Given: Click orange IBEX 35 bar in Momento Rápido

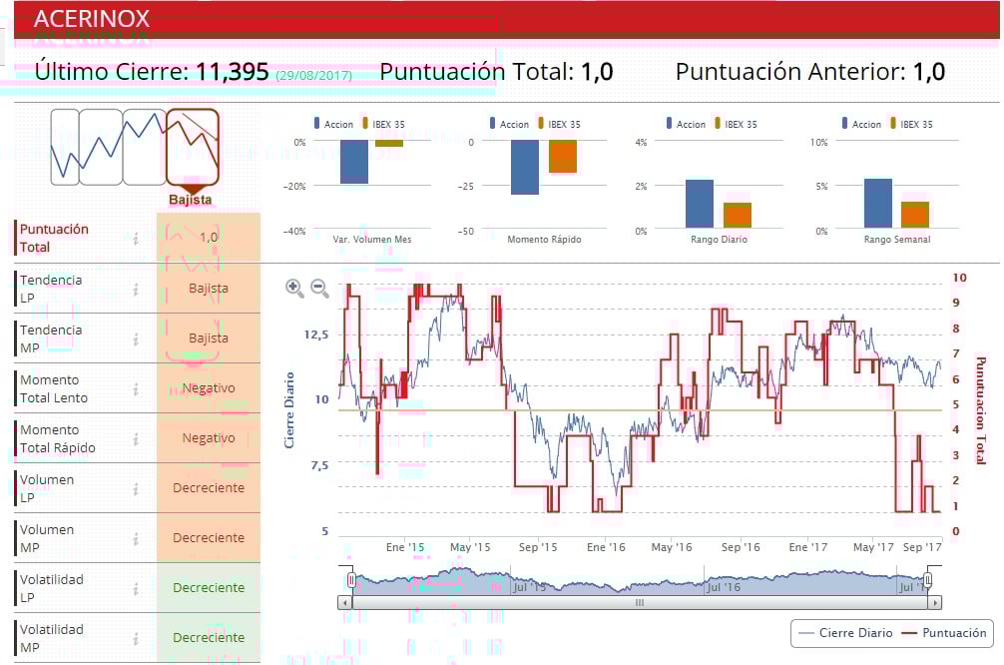Looking at the screenshot, I should pos(563,157).
